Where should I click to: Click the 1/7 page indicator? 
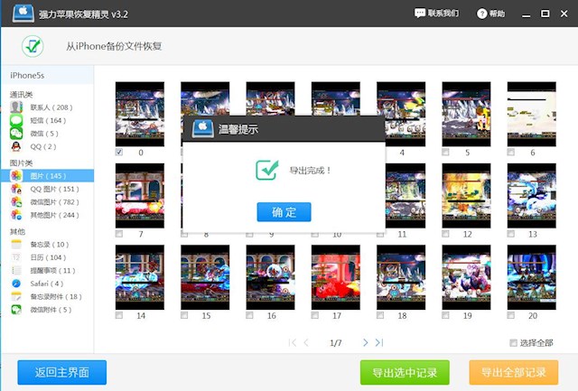click(335, 343)
